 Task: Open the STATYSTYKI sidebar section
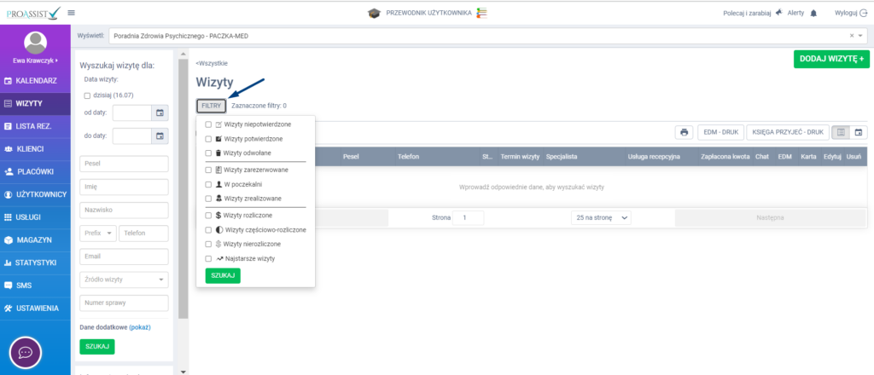tap(35, 262)
